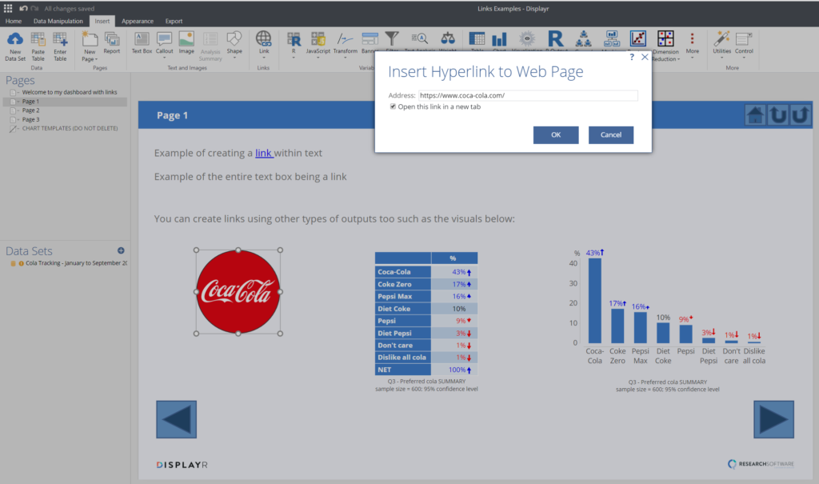Click the Address input field
The height and width of the screenshot is (484, 819).
pos(528,95)
